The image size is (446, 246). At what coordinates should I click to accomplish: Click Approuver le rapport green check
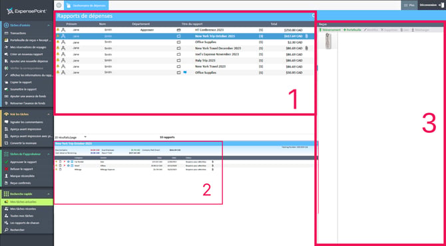point(7,162)
